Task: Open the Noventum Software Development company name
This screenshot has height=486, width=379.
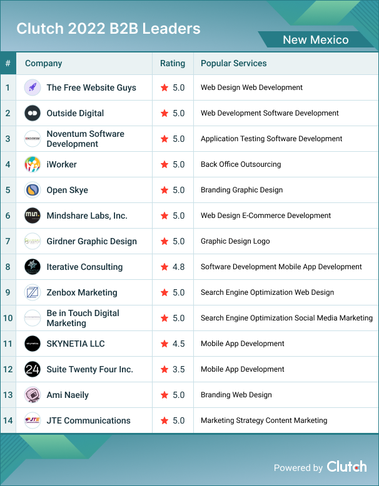Action: pyautogui.click(x=85, y=139)
